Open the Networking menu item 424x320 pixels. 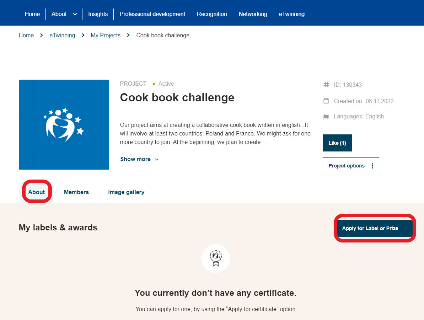(253, 14)
